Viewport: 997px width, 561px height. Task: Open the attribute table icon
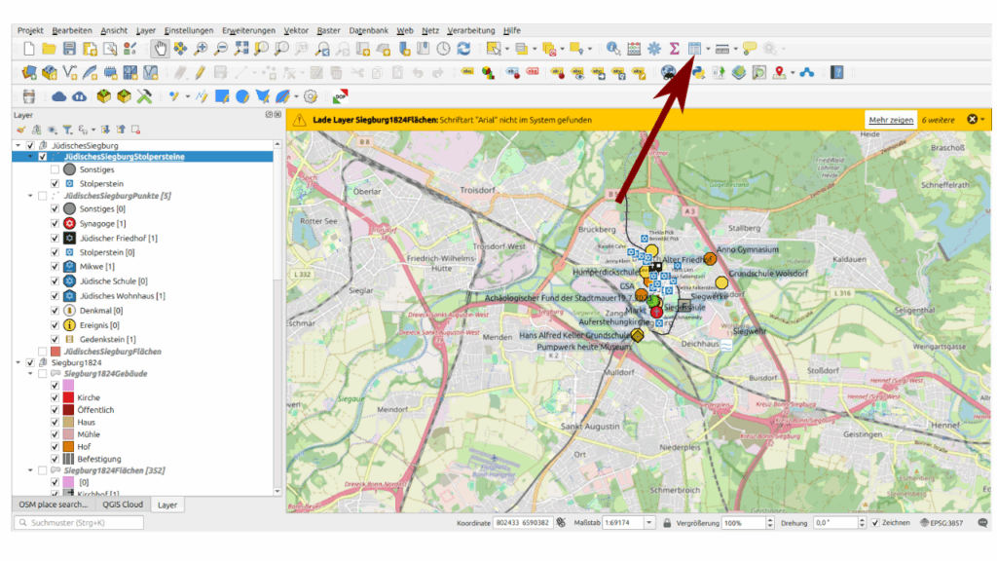[x=694, y=48]
